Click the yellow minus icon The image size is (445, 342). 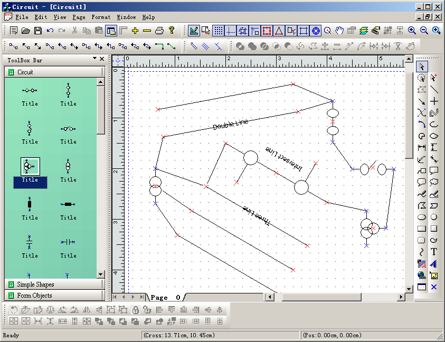click(x=147, y=31)
